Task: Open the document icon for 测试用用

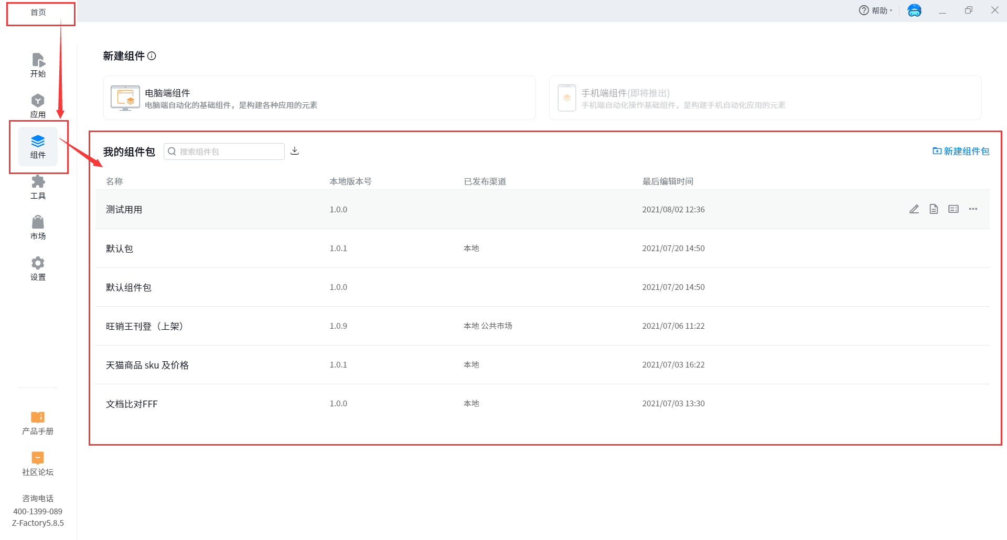Action: point(934,209)
